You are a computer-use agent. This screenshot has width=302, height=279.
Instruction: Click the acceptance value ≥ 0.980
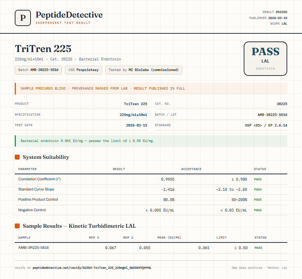coord(239,179)
